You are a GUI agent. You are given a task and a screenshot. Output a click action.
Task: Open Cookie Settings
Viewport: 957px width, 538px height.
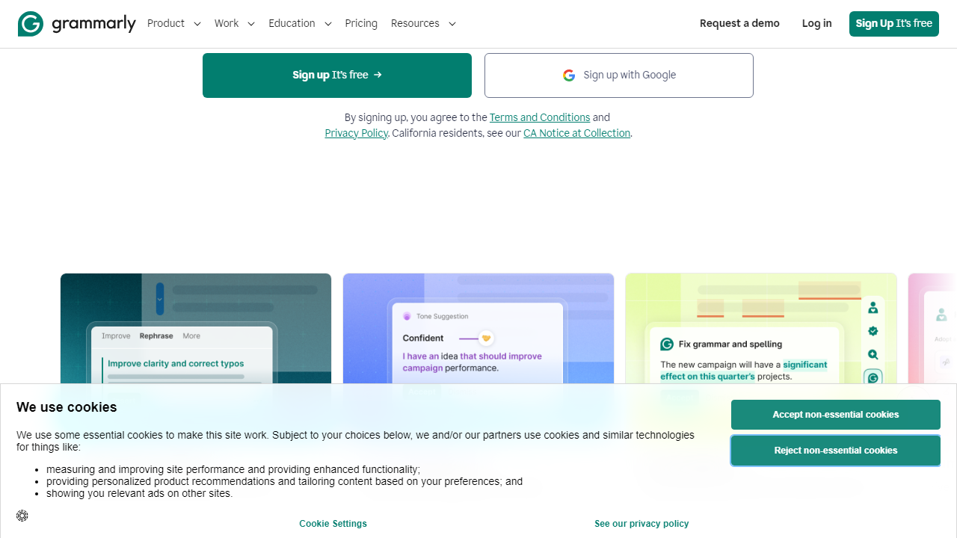pyautogui.click(x=333, y=524)
